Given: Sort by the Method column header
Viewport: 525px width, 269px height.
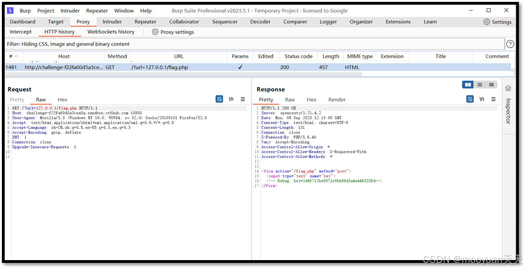Looking at the screenshot, I should [117, 56].
